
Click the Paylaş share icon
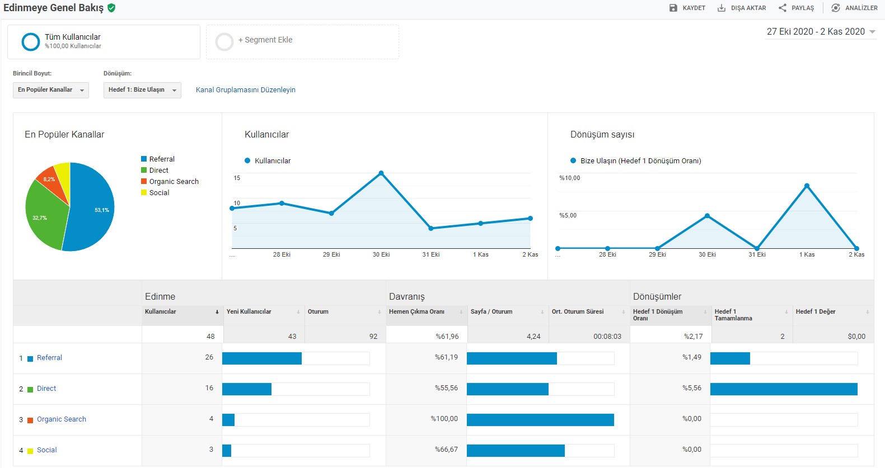[x=783, y=8]
